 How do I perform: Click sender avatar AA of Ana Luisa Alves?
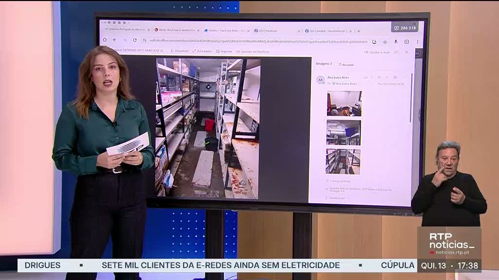[x=320, y=80]
